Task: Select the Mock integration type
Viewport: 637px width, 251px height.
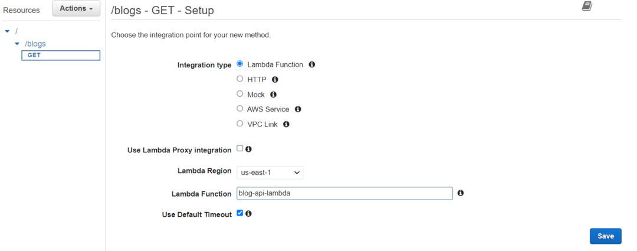Action: coord(240,94)
